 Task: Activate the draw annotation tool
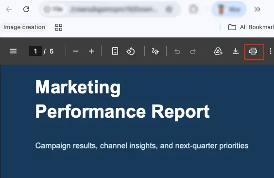155,51
